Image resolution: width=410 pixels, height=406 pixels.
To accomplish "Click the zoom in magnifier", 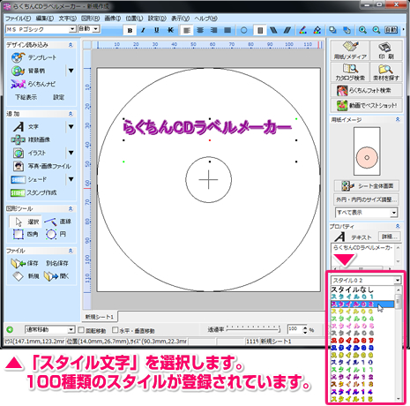I will click(362, 30).
